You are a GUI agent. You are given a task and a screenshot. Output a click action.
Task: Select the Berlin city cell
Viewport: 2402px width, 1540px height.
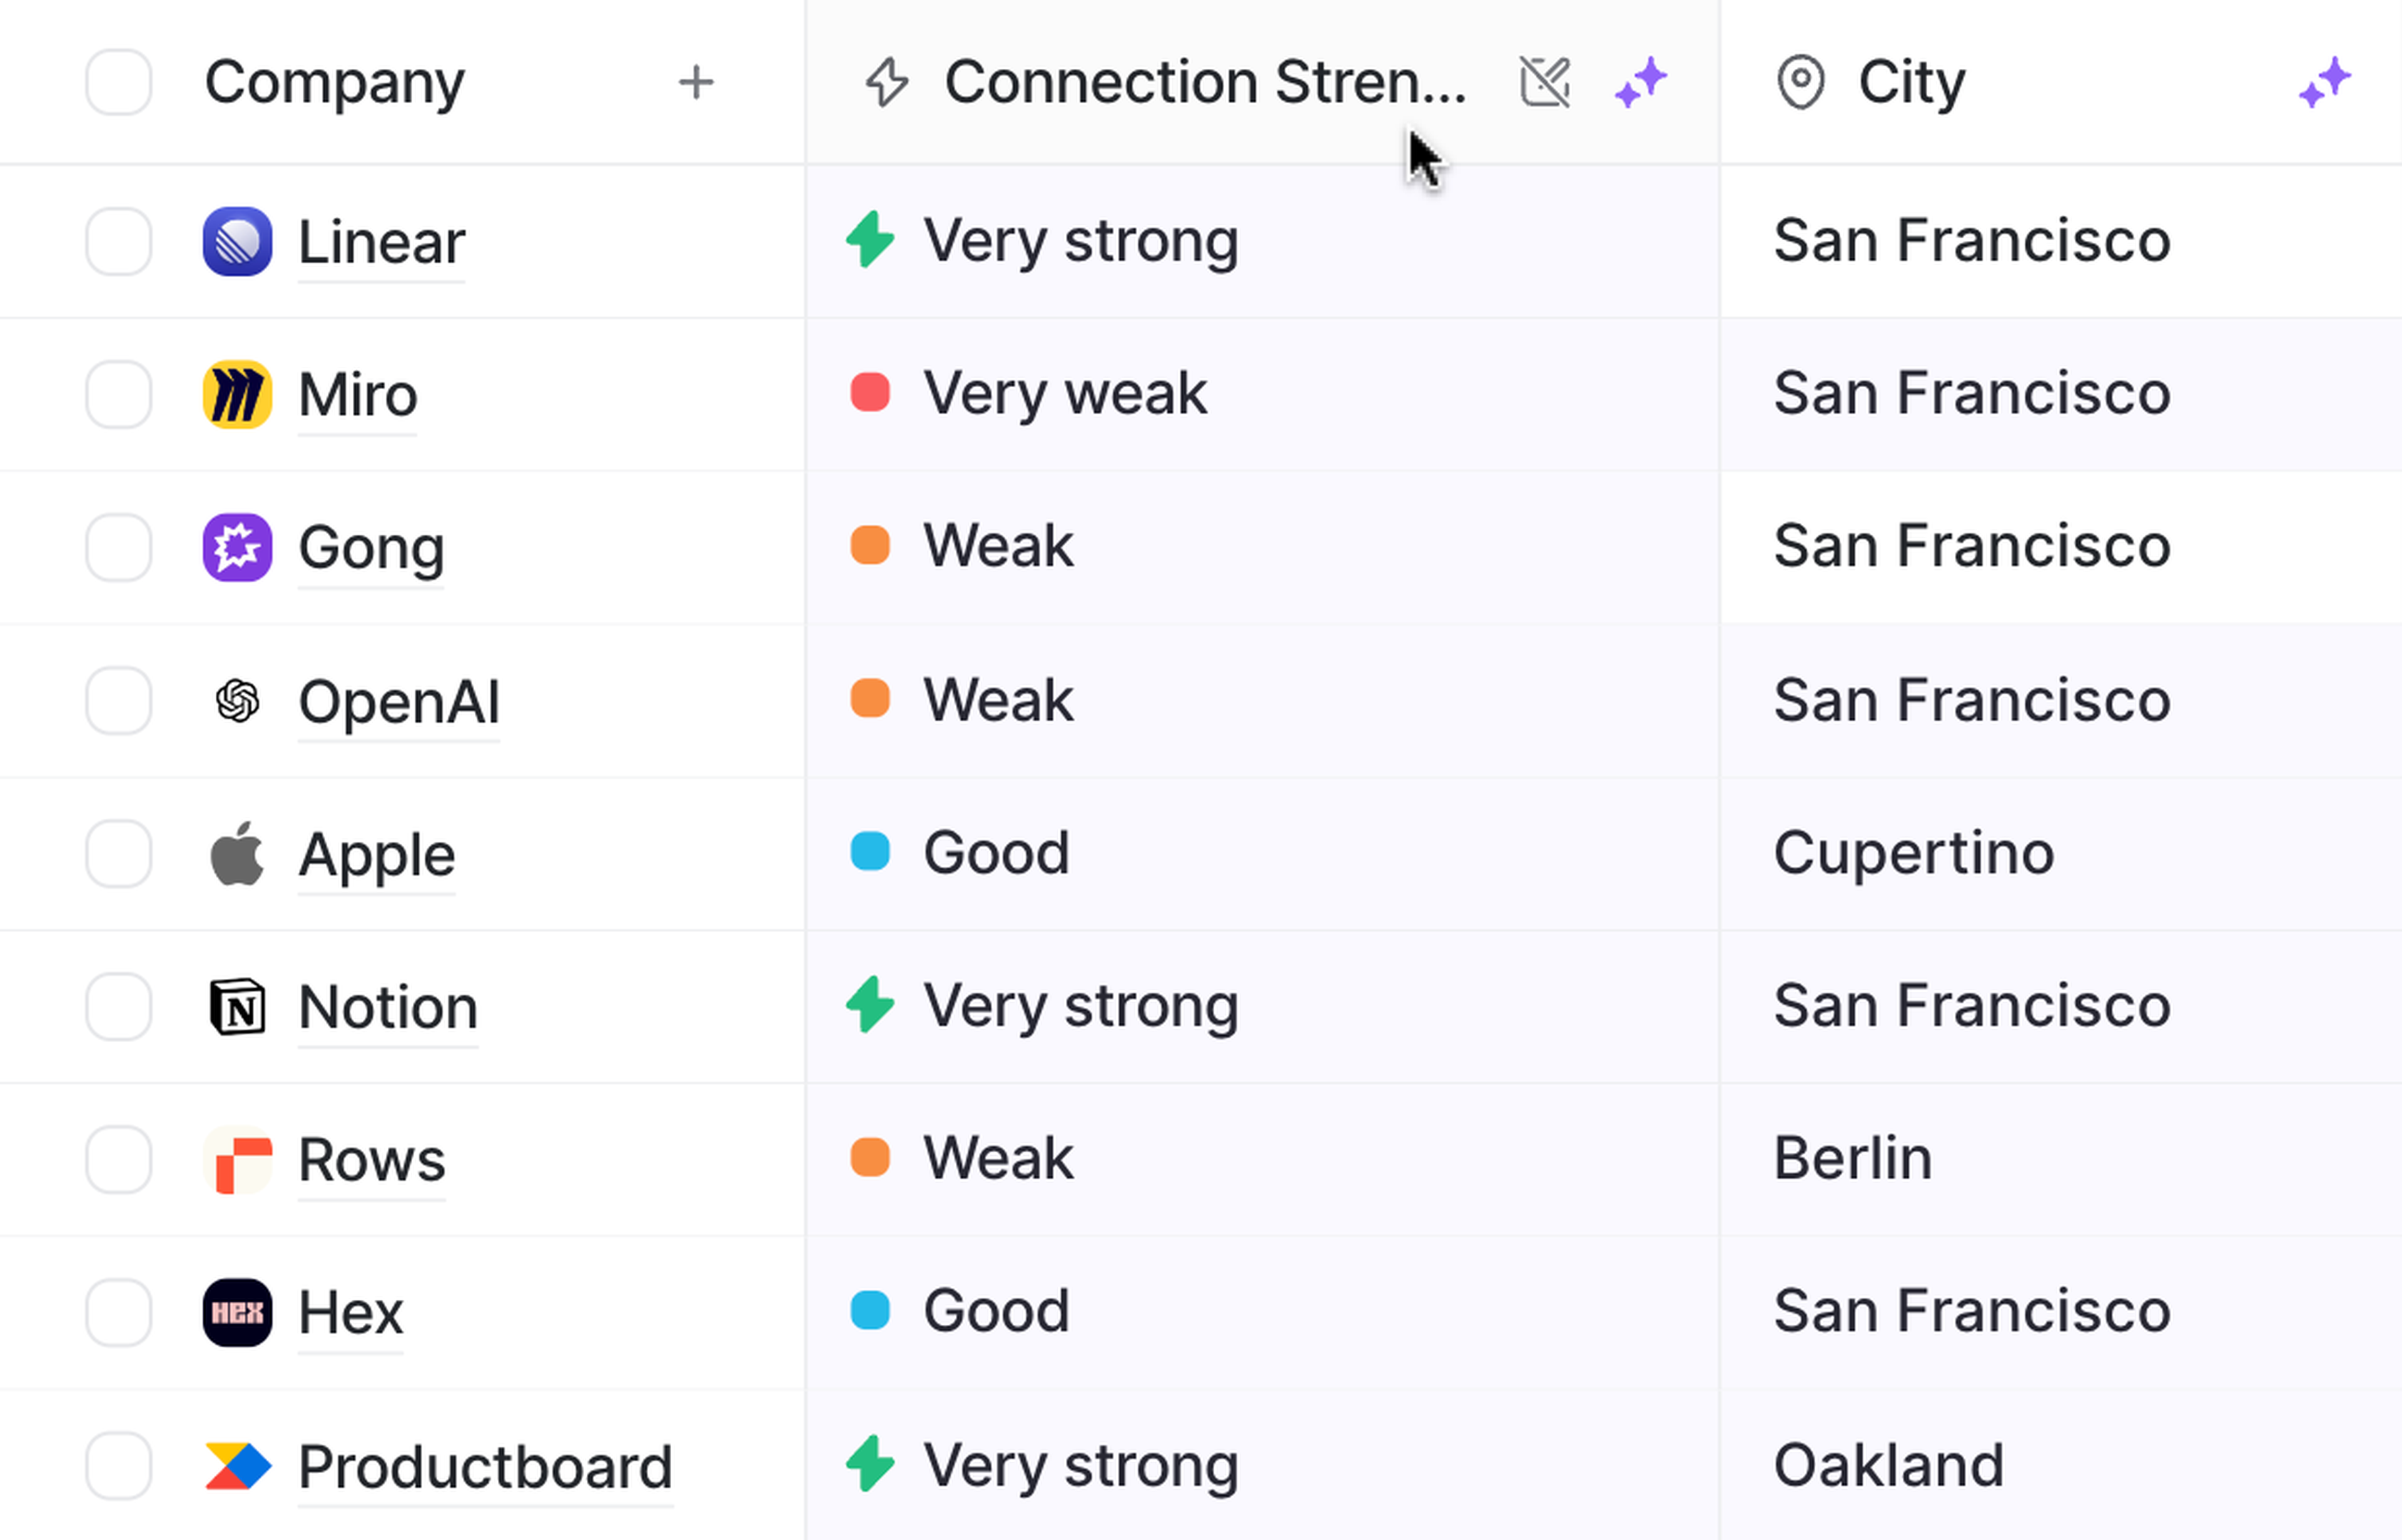[x=1852, y=1158]
